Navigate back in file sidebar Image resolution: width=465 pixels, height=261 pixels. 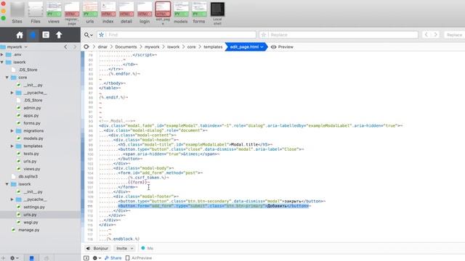[65, 46]
